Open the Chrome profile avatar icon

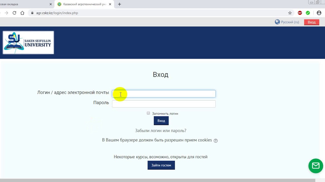click(x=319, y=13)
